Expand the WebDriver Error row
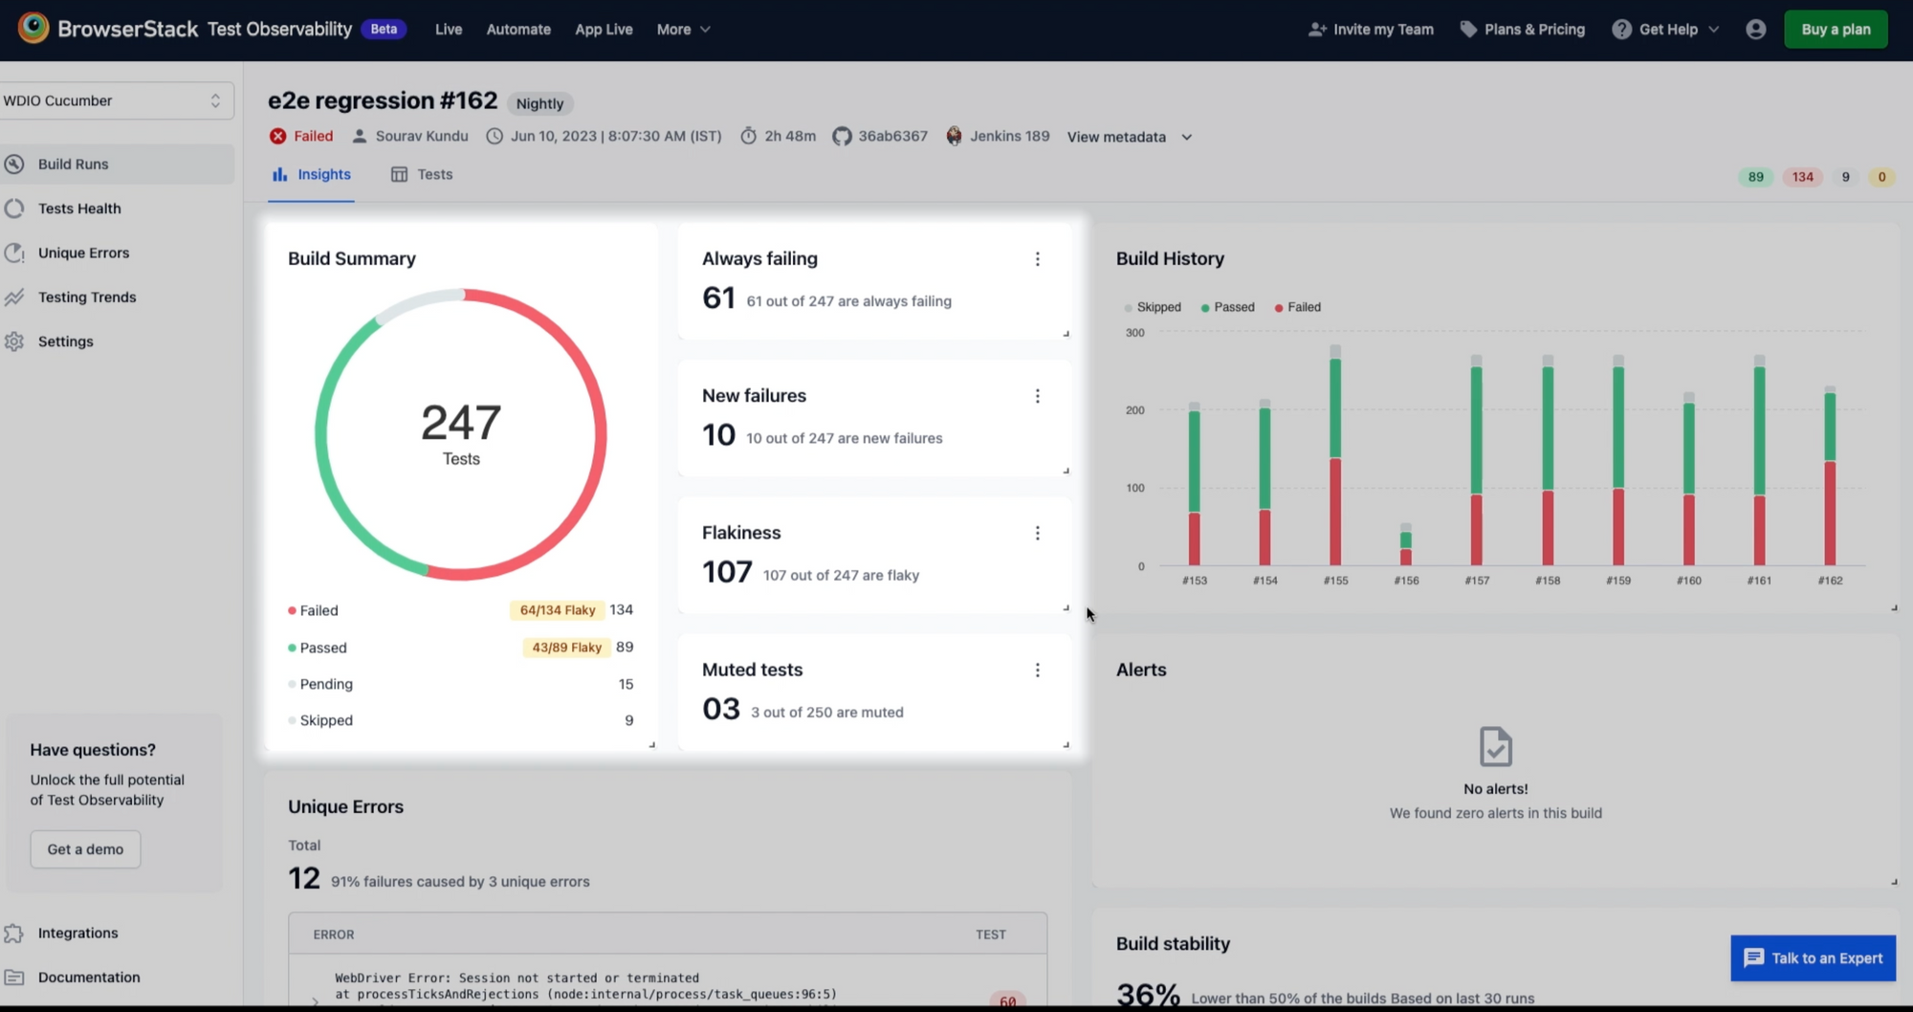Viewport: 1913px width, 1012px height. (x=315, y=1001)
